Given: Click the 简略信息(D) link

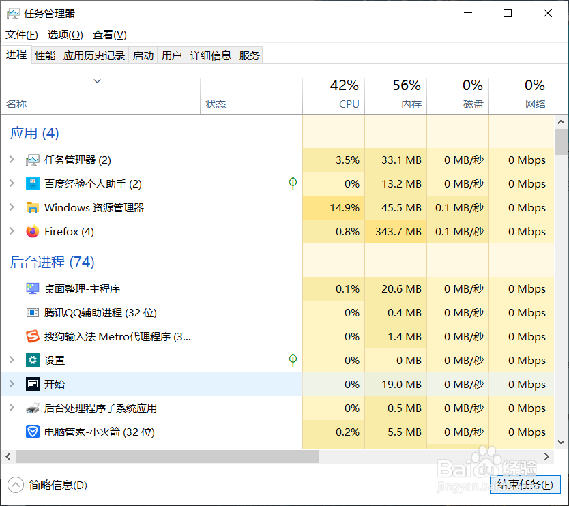Looking at the screenshot, I should pyautogui.click(x=58, y=485).
